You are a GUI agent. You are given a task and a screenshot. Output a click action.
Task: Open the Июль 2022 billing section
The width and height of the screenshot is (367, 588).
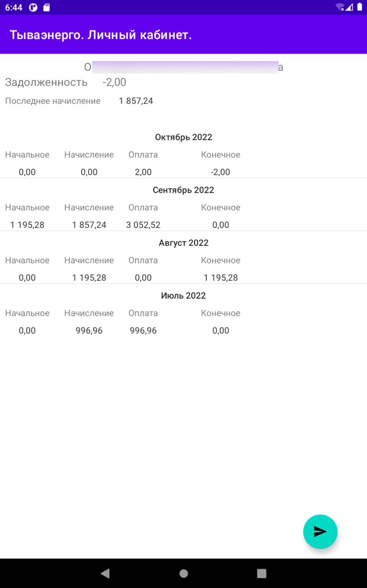click(183, 296)
